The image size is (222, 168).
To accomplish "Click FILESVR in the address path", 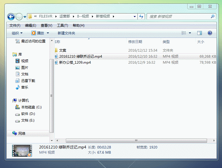I will coord(46,16).
